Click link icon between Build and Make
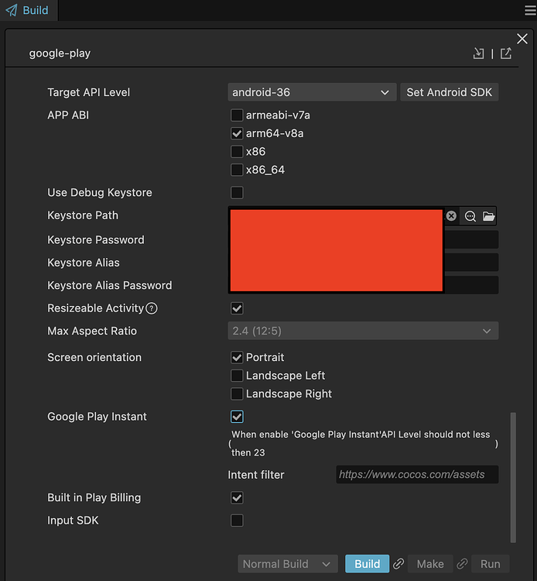The width and height of the screenshot is (537, 581). pos(398,564)
